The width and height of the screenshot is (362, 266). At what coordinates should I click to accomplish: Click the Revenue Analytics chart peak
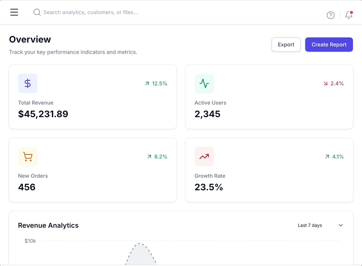140,244
